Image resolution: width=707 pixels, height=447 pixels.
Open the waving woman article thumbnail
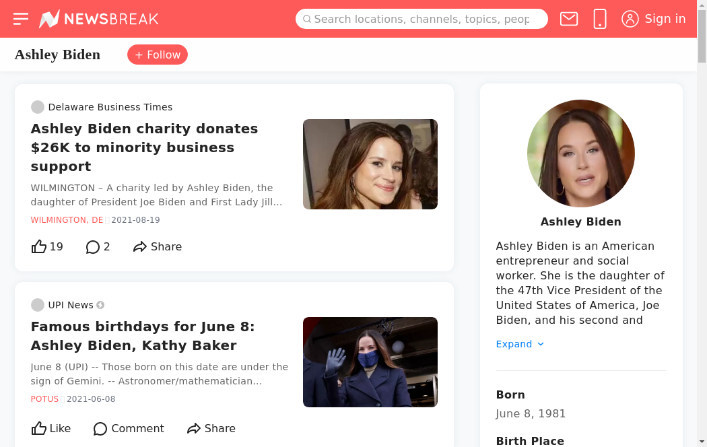tap(370, 362)
